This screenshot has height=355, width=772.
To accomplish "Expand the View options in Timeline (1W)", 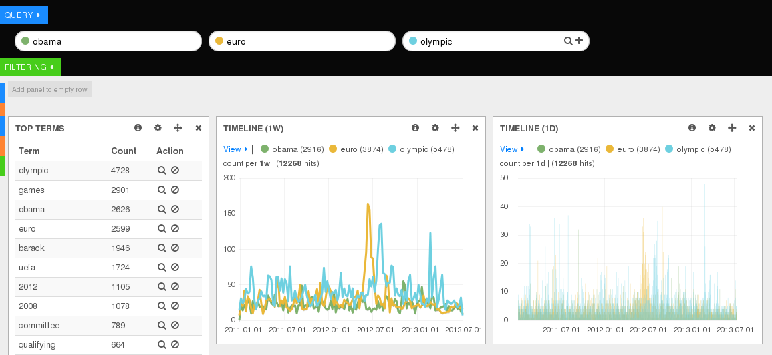I will tap(235, 149).
